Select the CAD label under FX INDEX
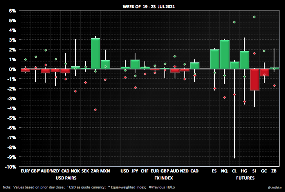285x192 pixels. coord(195,171)
